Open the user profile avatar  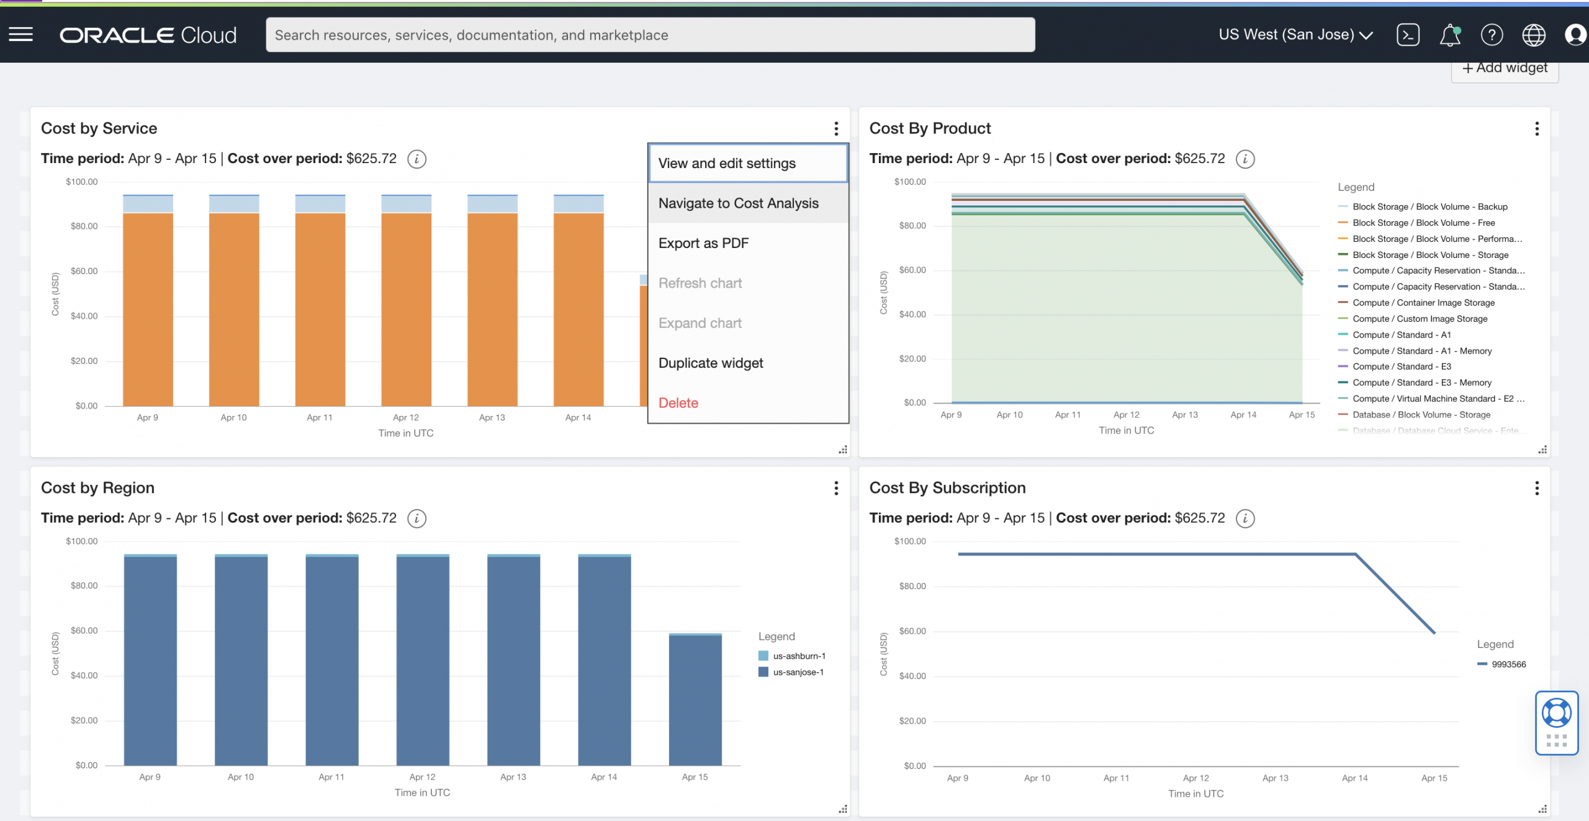click(1574, 35)
